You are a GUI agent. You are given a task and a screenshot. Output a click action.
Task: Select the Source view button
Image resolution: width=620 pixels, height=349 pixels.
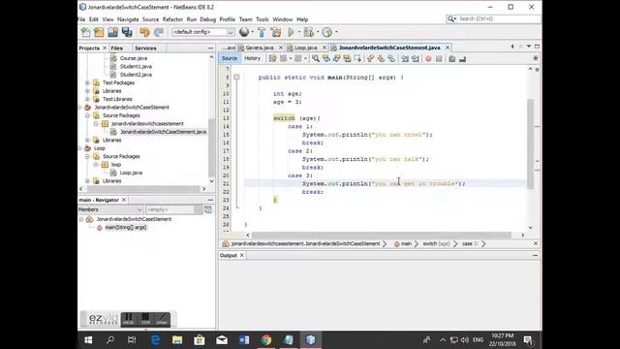[x=230, y=58]
